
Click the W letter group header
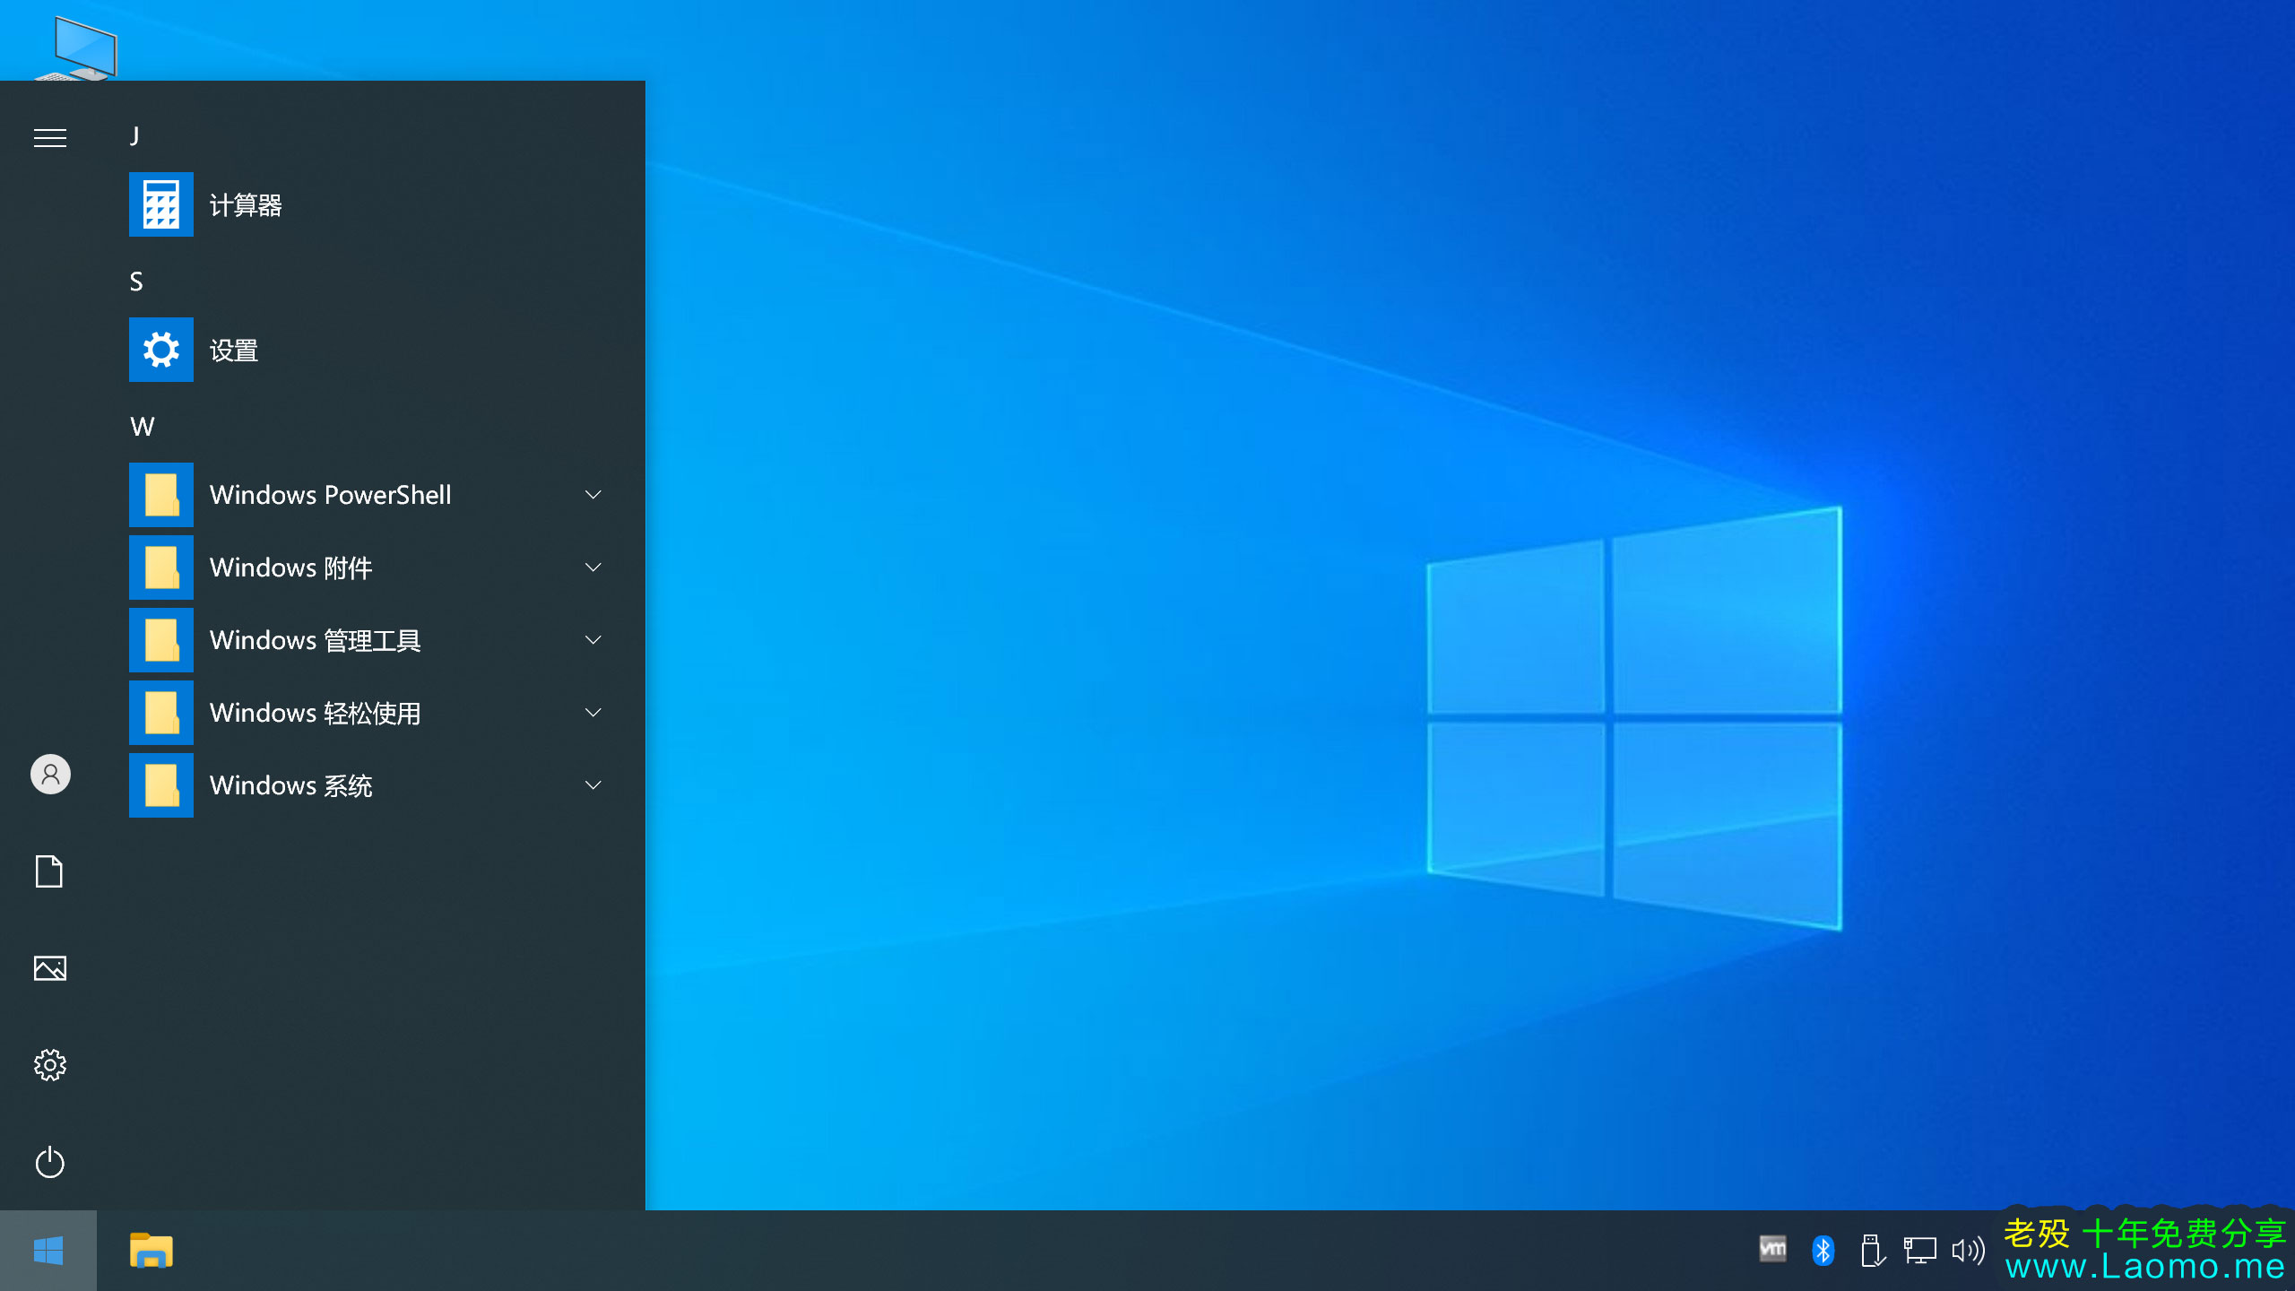click(x=143, y=427)
